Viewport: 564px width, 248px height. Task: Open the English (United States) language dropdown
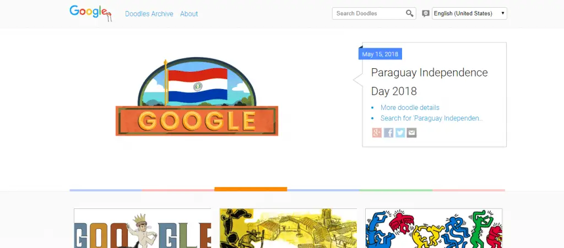pyautogui.click(x=469, y=14)
